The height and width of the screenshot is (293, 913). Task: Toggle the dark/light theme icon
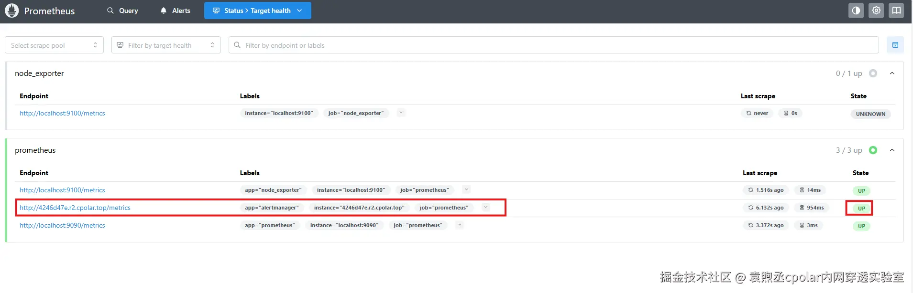tap(856, 10)
